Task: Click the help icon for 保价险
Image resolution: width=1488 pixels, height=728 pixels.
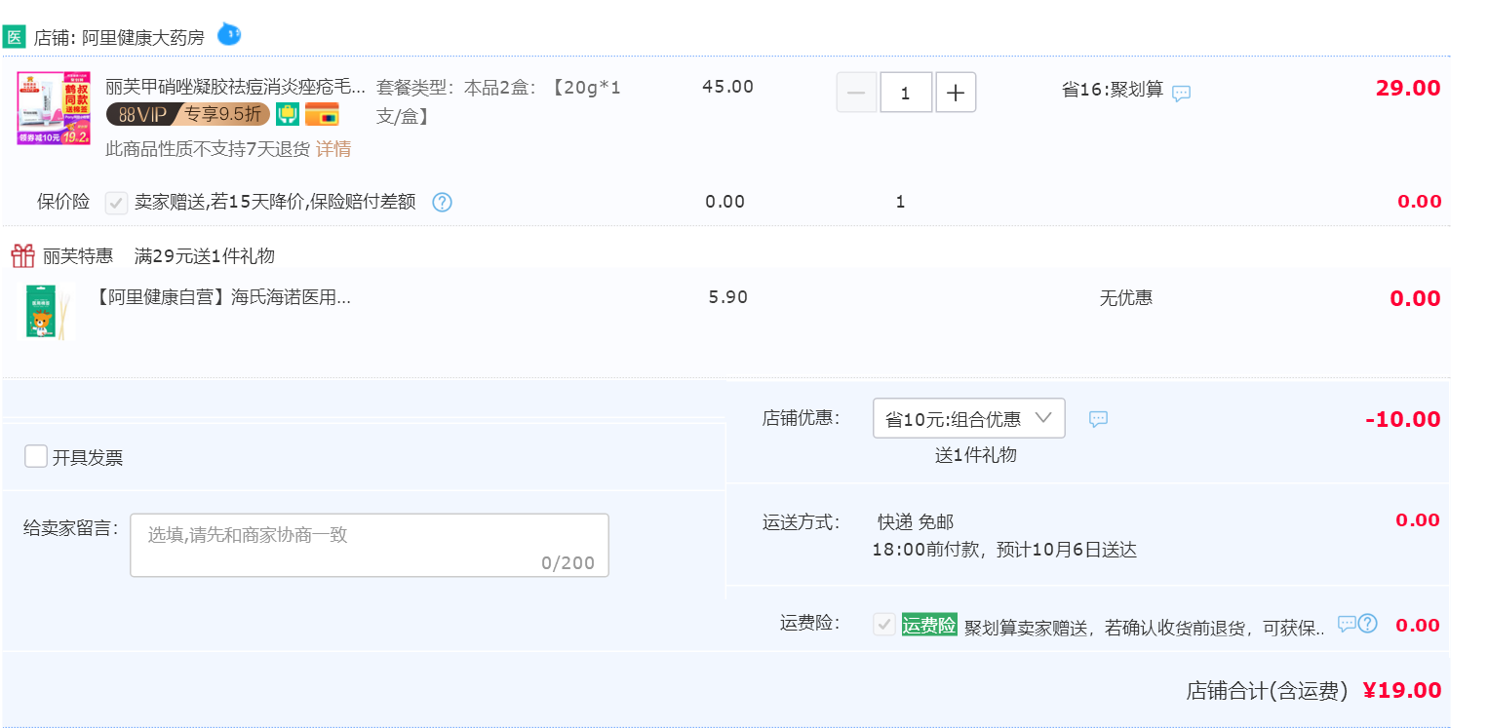Action: (x=442, y=202)
